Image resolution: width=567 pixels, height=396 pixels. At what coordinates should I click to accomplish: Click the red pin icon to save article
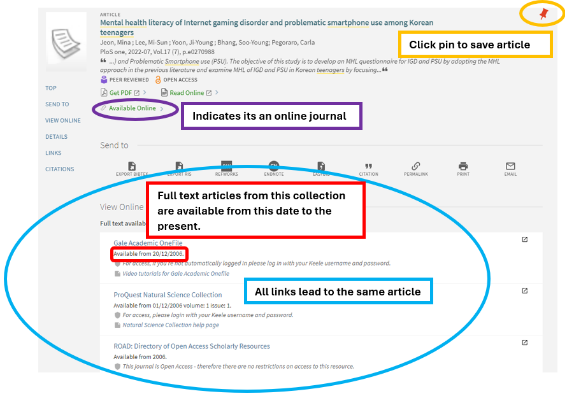click(x=543, y=14)
